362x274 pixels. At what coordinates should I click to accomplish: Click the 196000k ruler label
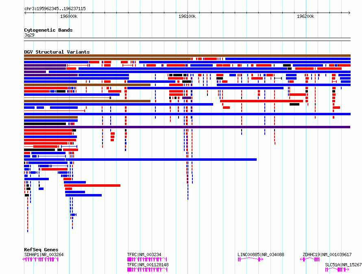coord(69,16)
